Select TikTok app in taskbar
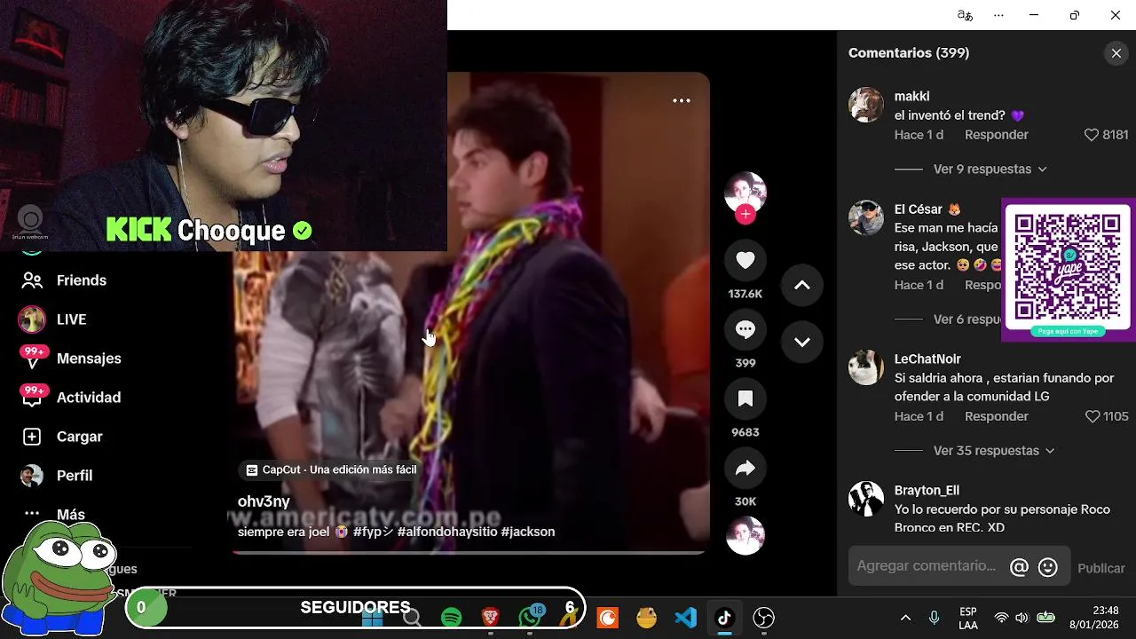 tap(724, 617)
